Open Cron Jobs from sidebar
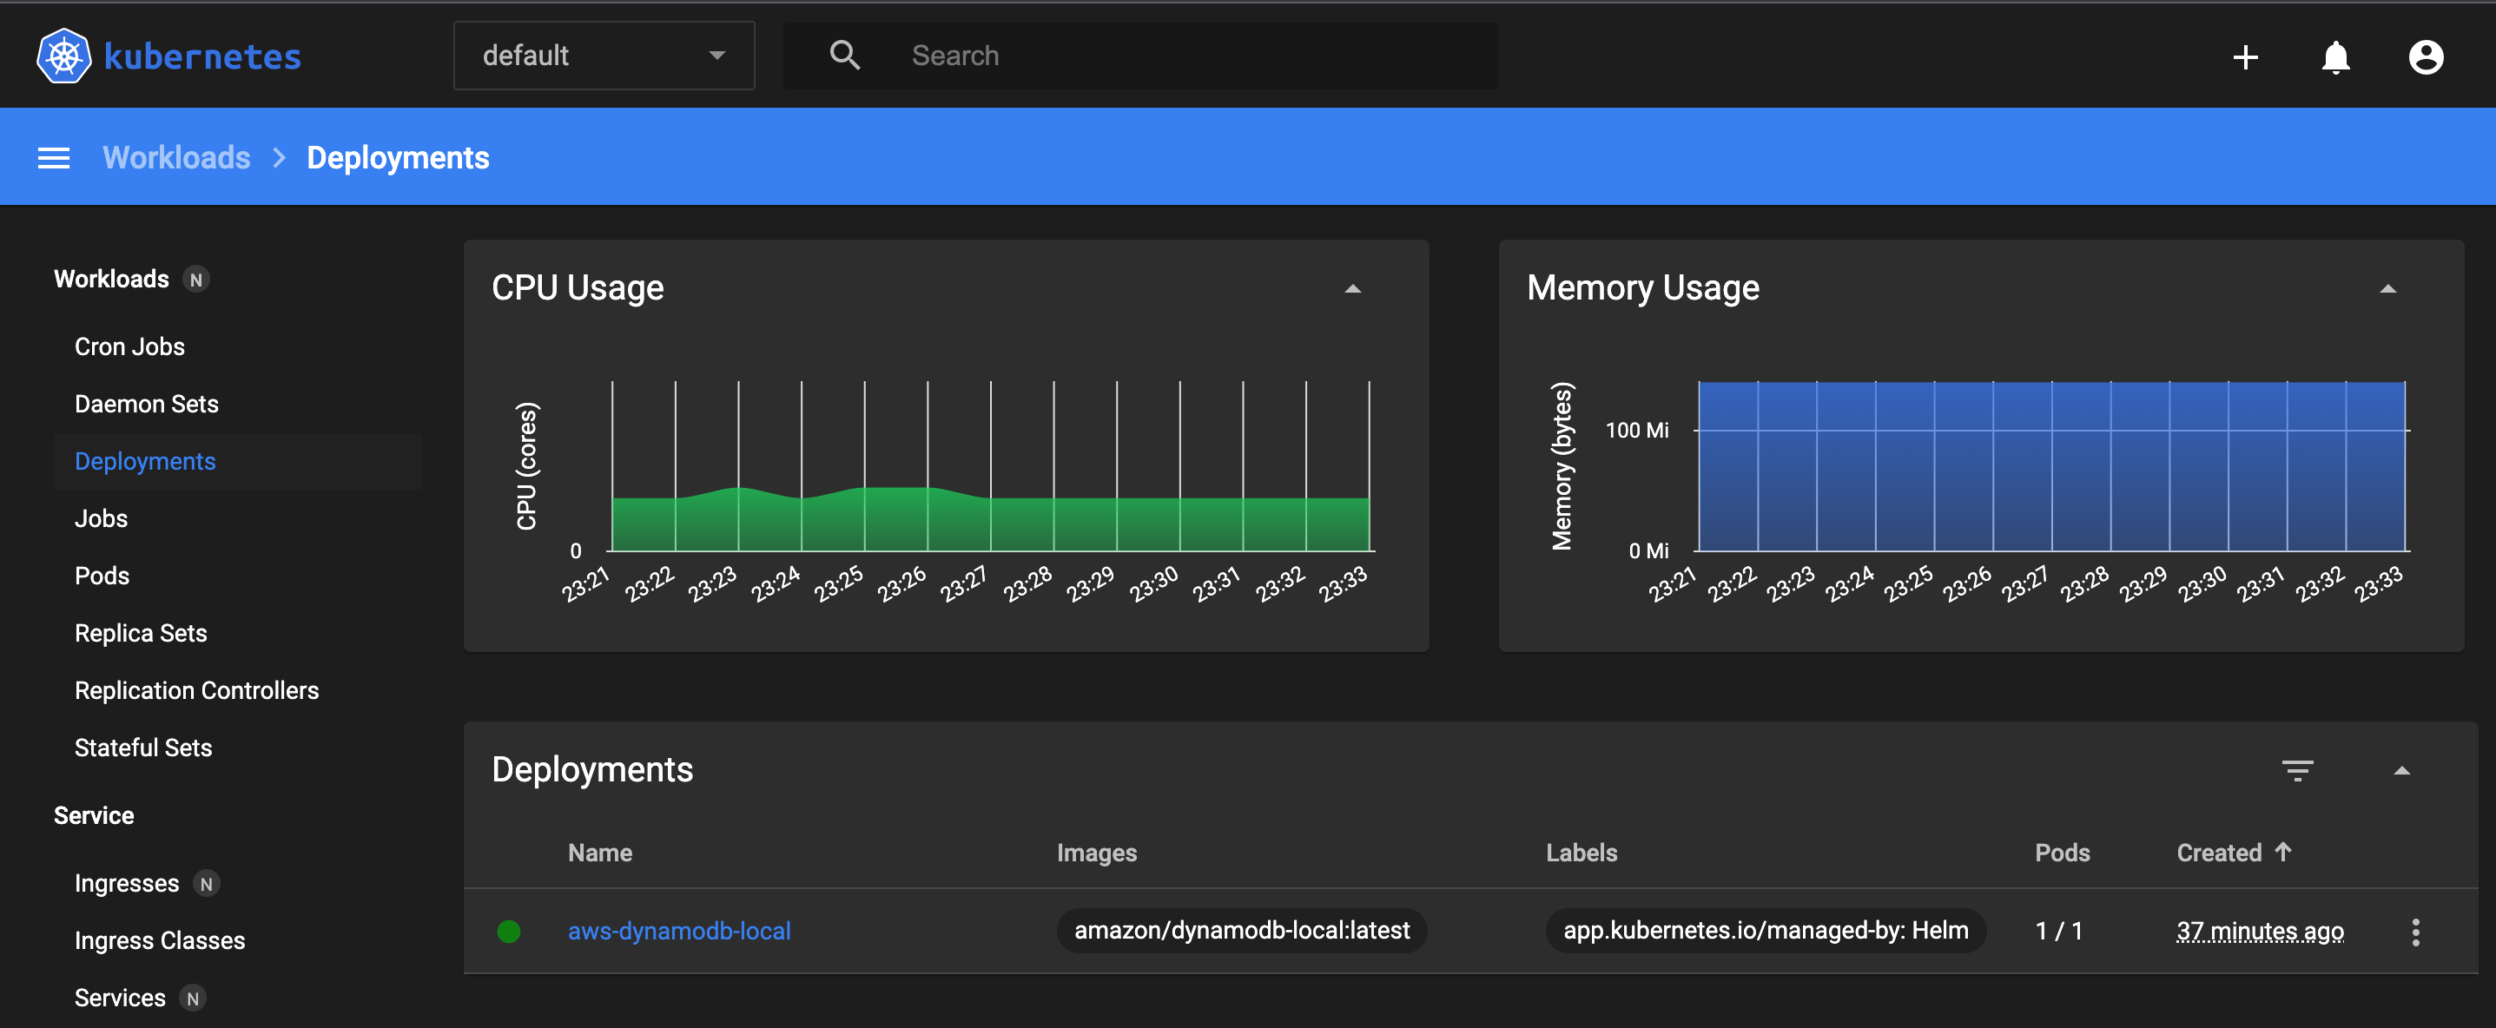This screenshot has width=2496, height=1028. click(x=129, y=346)
